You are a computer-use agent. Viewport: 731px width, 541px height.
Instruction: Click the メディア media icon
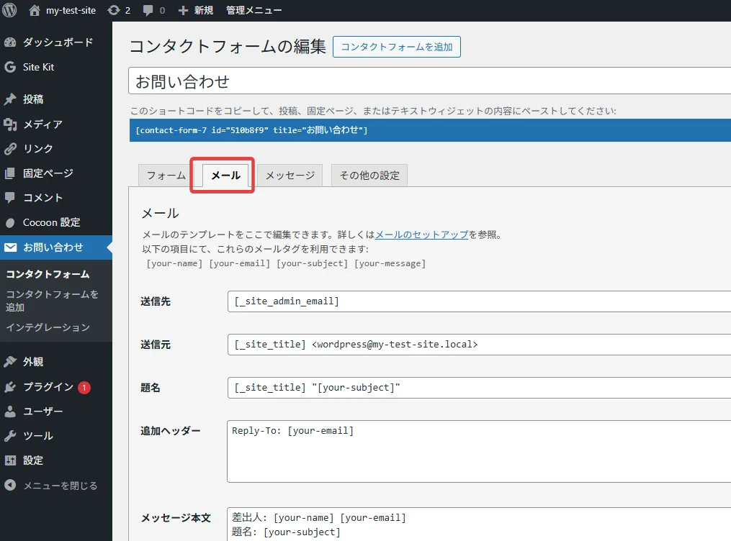click(x=10, y=124)
